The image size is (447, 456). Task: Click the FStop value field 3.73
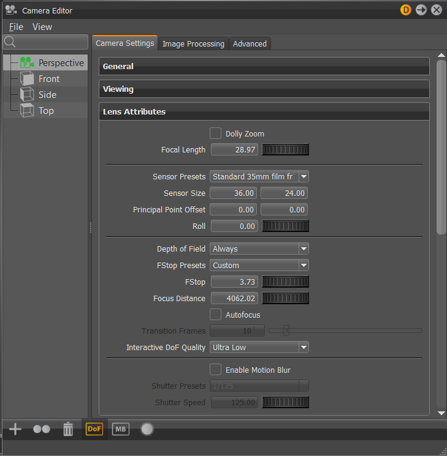pos(234,282)
